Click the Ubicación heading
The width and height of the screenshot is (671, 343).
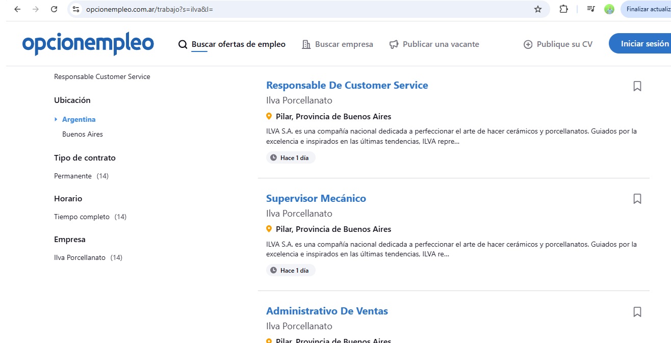tap(72, 100)
